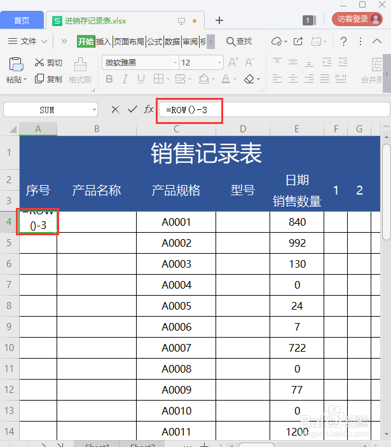
Task: Expand the paste options arrow
Action: (25, 79)
